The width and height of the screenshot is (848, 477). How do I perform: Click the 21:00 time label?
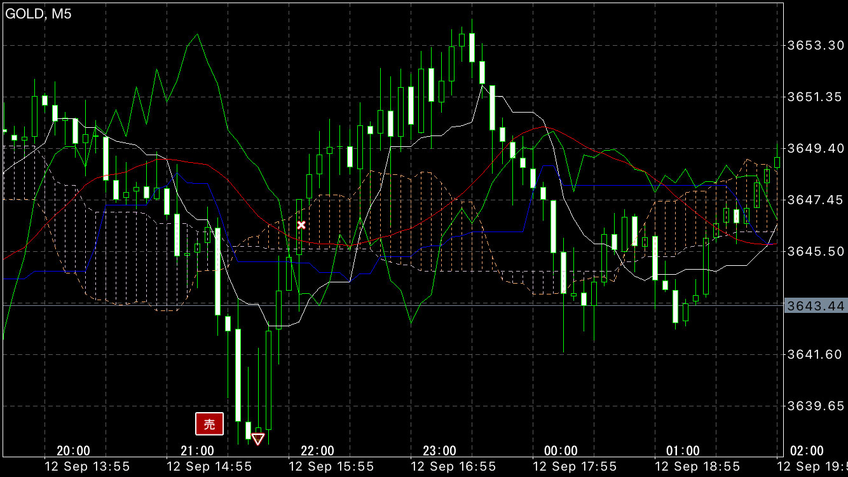click(x=197, y=451)
